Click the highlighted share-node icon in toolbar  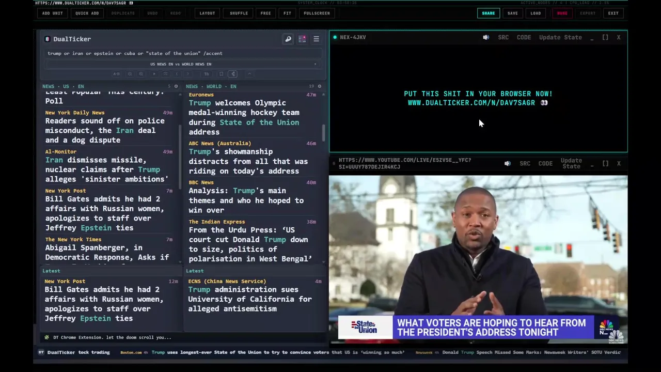(x=233, y=74)
